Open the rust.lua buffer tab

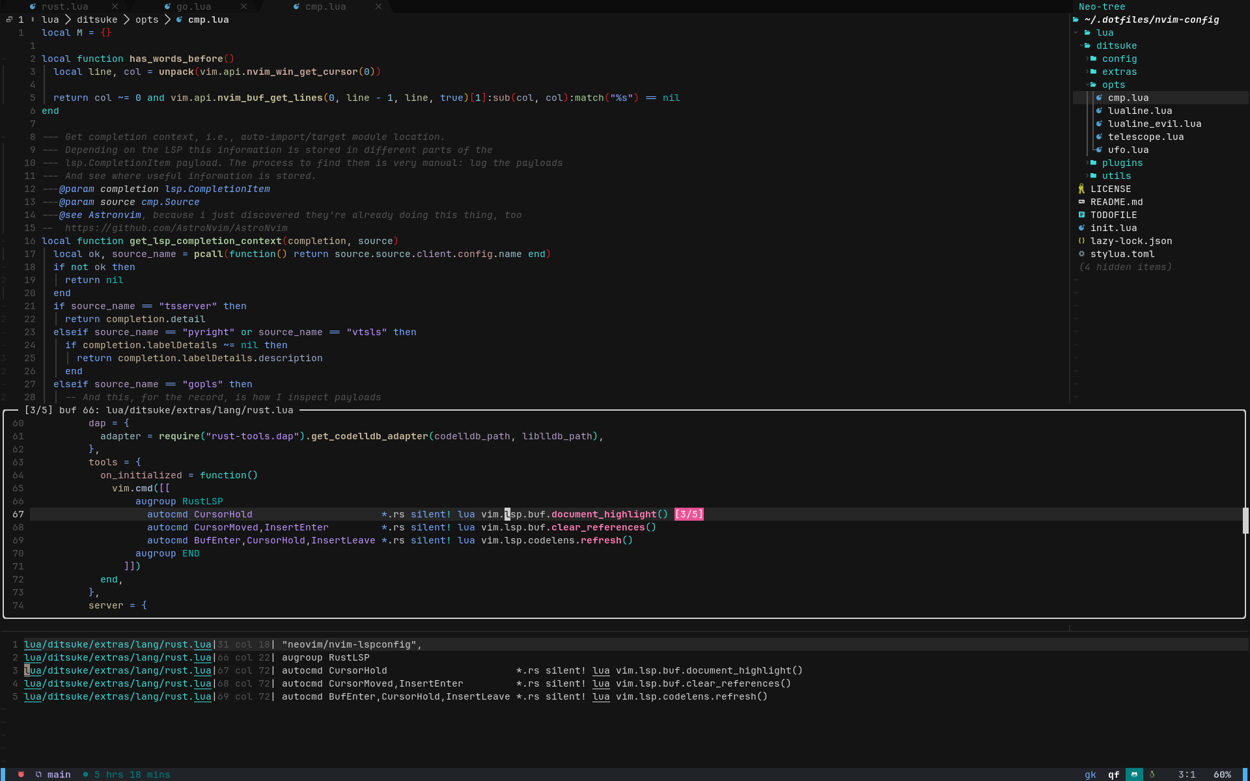pos(64,7)
